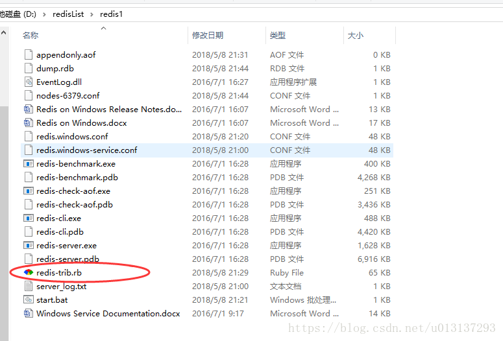Click the redis-check-aof.pdb file icon
Screen dimensions: 503x341
point(29,204)
